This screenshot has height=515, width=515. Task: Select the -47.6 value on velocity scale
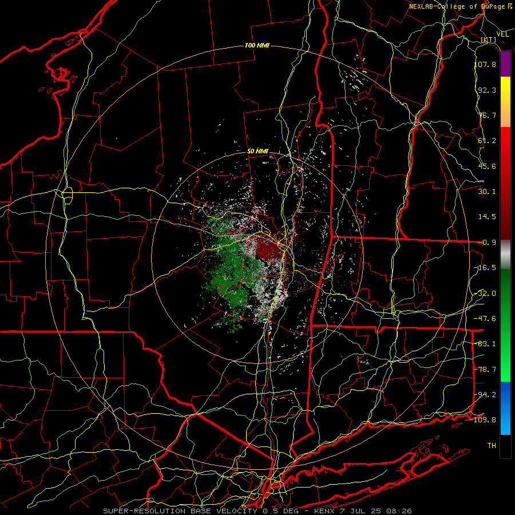click(x=485, y=319)
